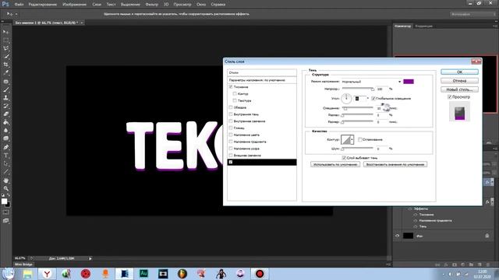499x280 pixels.
Task: Click the Смещение distance slider
Action: point(358,108)
